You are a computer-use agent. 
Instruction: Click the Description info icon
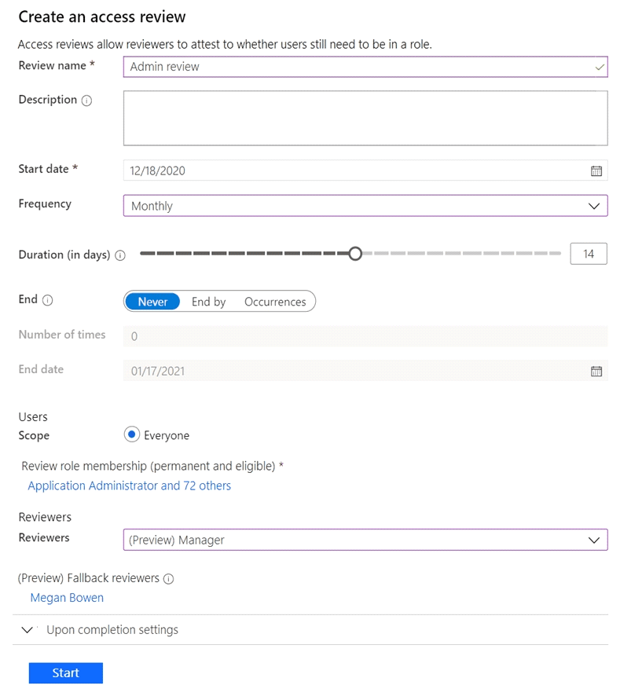click(x=87, y=101)
